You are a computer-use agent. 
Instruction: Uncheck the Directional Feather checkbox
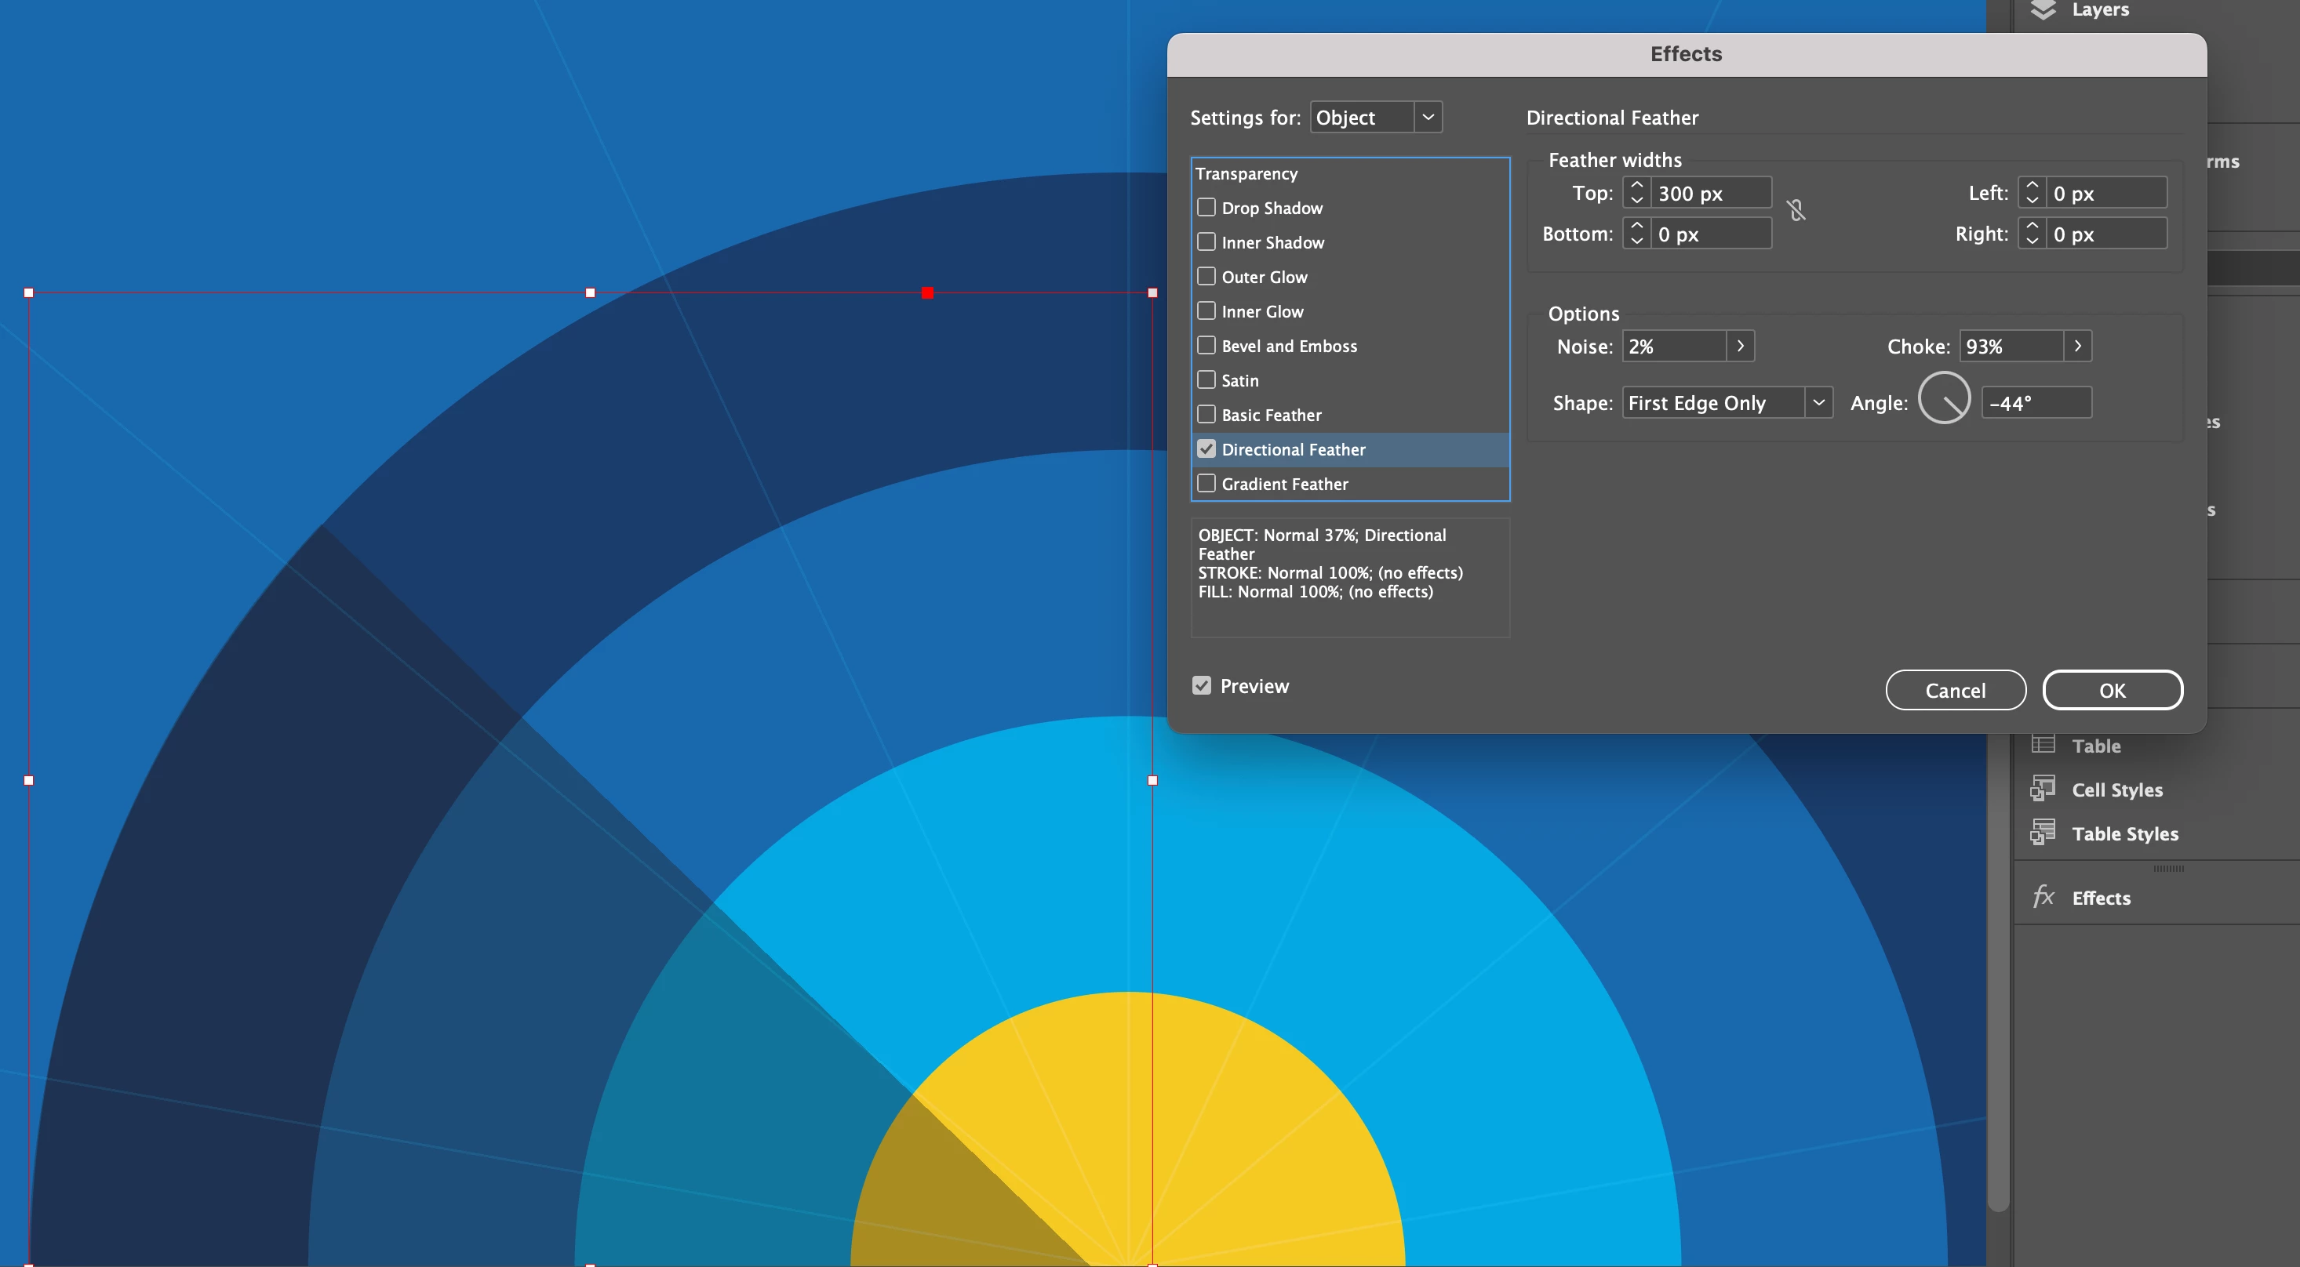[x=1206, y=448]
